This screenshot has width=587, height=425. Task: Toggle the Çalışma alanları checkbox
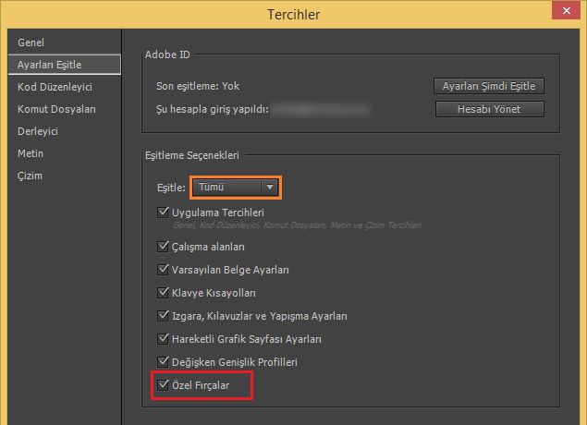tap(164, 247)
